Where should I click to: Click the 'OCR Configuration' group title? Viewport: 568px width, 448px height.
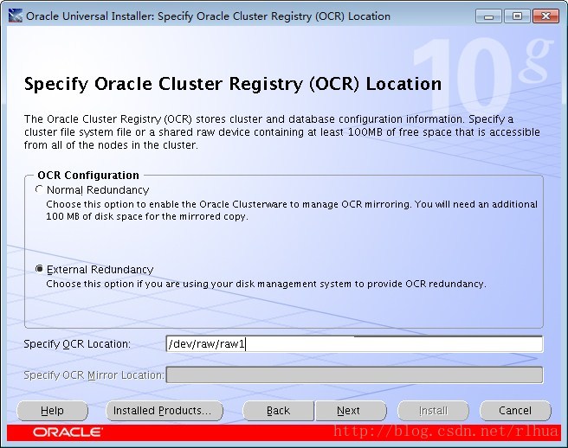pos(88,176)
